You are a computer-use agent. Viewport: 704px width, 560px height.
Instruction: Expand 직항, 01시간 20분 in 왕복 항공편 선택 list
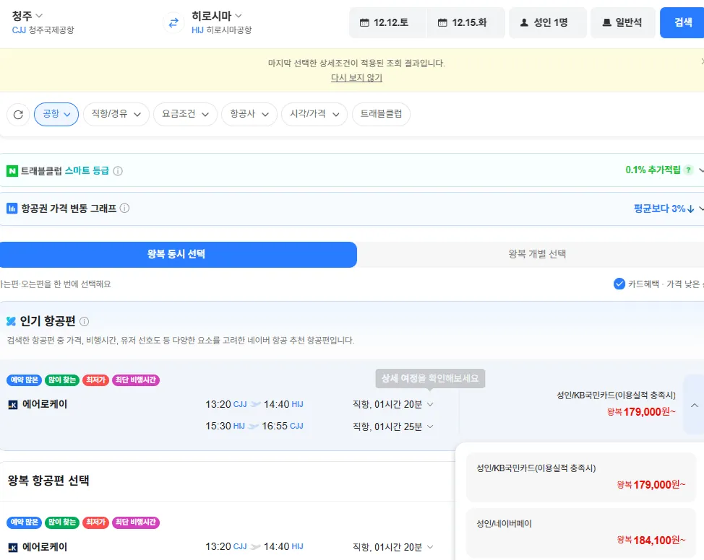393,547
